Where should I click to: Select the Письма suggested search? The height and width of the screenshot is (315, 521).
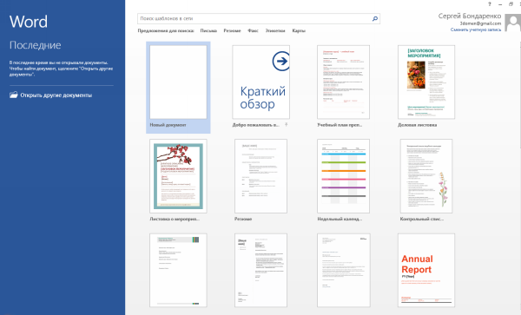(208, 31)
